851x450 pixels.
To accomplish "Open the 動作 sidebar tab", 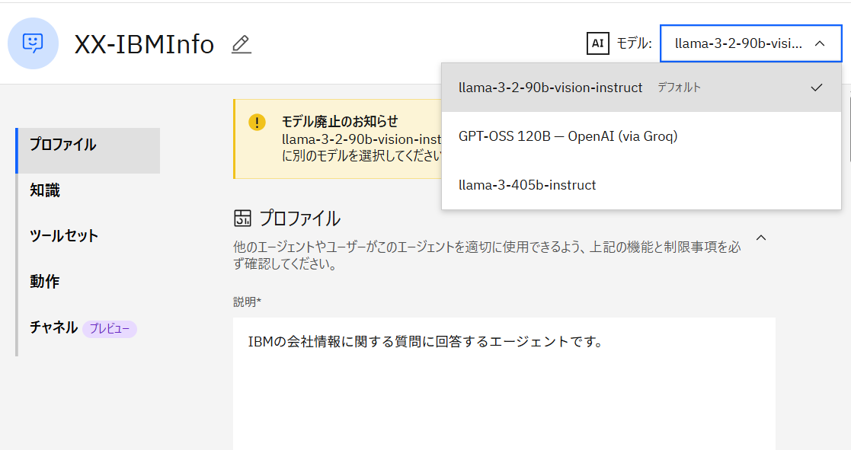I will coord(45,282).
